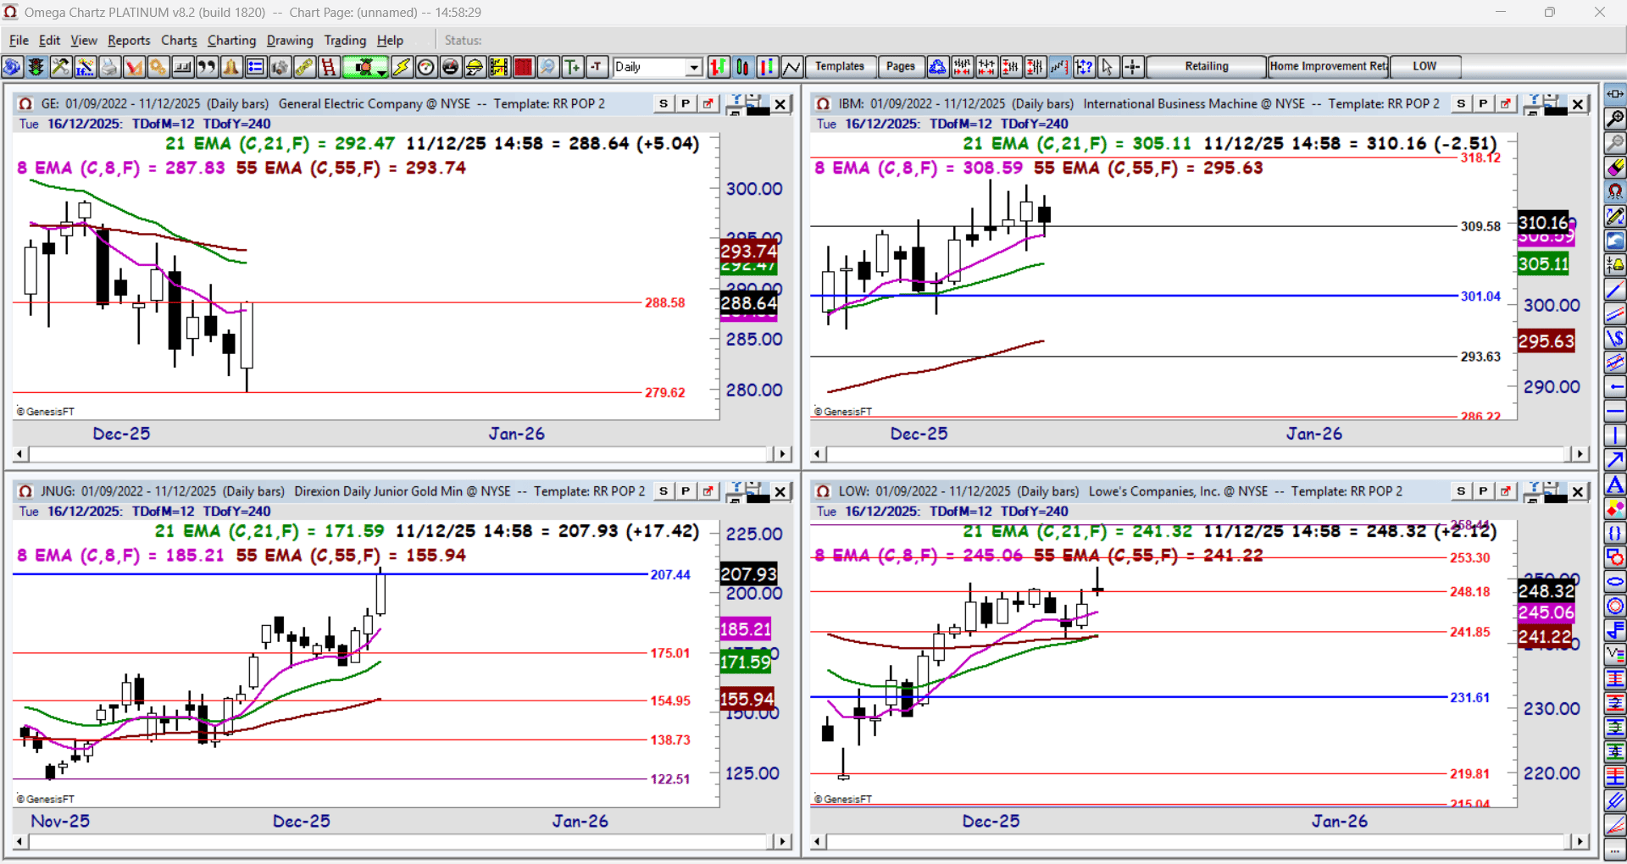The image size is (1627, 864).
Task: Click the Omega icon on IBM chart title
Action: (x=823, y=104)
